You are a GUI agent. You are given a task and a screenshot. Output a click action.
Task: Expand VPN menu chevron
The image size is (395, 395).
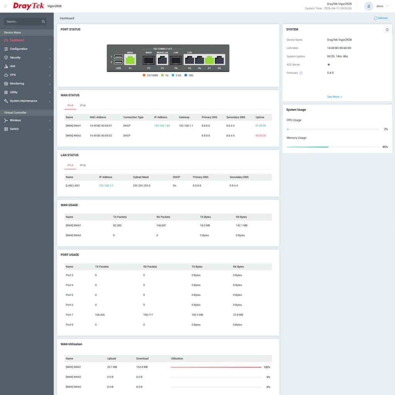tap(50, 75)
